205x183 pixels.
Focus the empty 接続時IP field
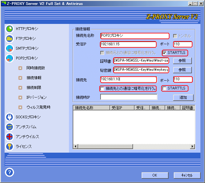coord(129,97)
